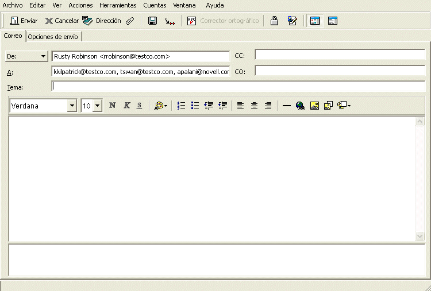Click the message body scroll up arrow
The width and height of the screenshot is (431, 291).
420,121
